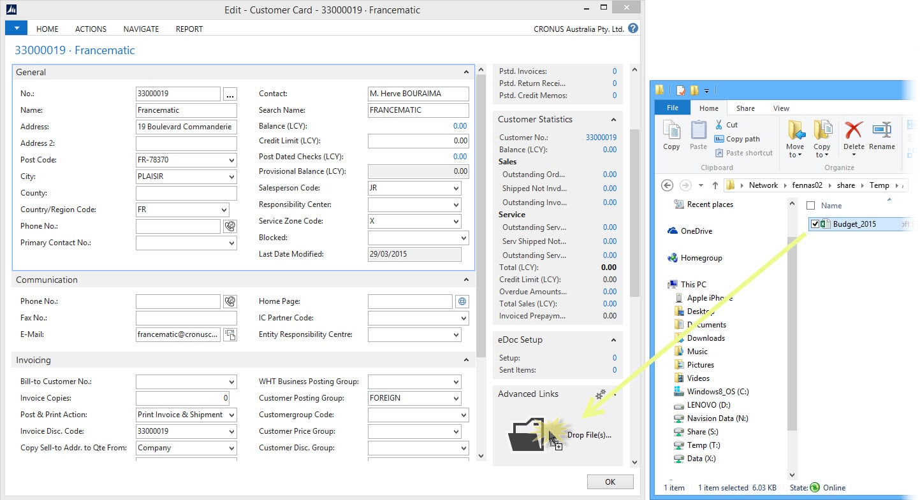The width and height of the screenshot is (920, 500).
Task: Select Downloads folder in Explorer
Action: click(x=699, y=338)
